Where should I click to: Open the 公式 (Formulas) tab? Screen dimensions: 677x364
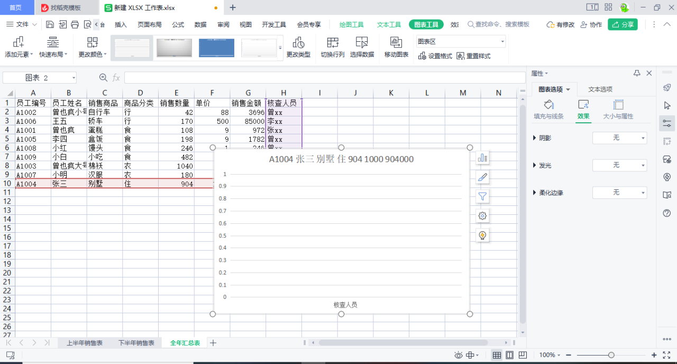pos(178,24)
